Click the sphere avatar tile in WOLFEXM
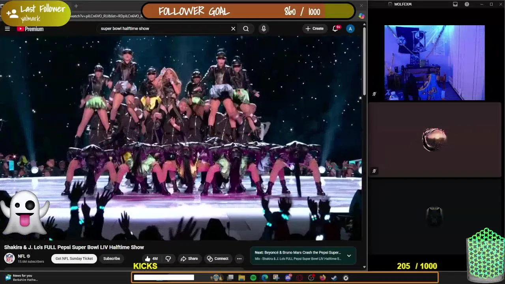The image size is (505, 284). tap(434, 140)
